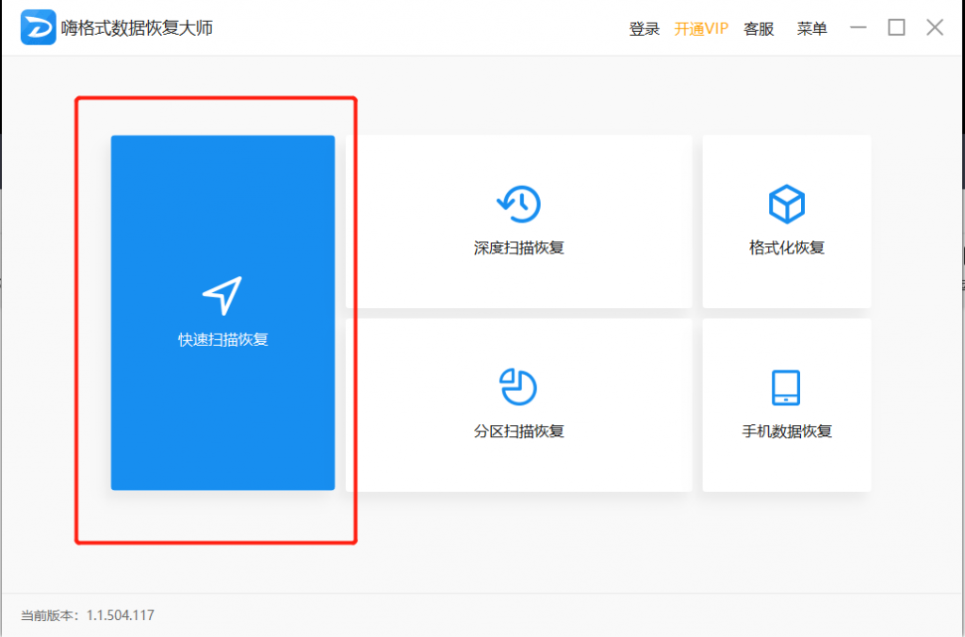Click the pie-chart icon for partition scan recovery
The image size is (965, 637).
tap(518, 387)
